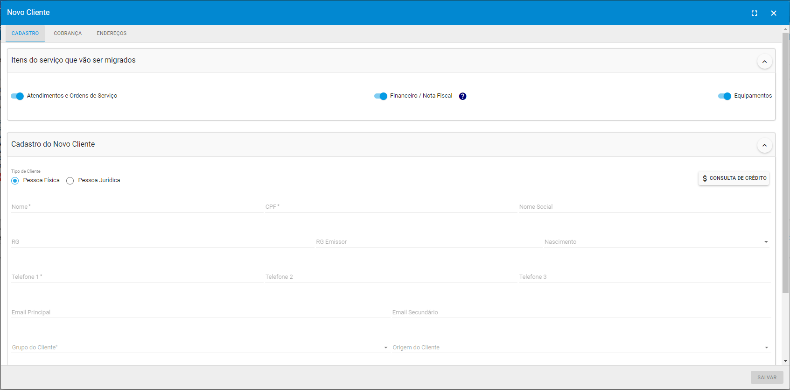This screenshot has height=390, width=790.
Task: Click the Salvar button
Action: (767, 377)
